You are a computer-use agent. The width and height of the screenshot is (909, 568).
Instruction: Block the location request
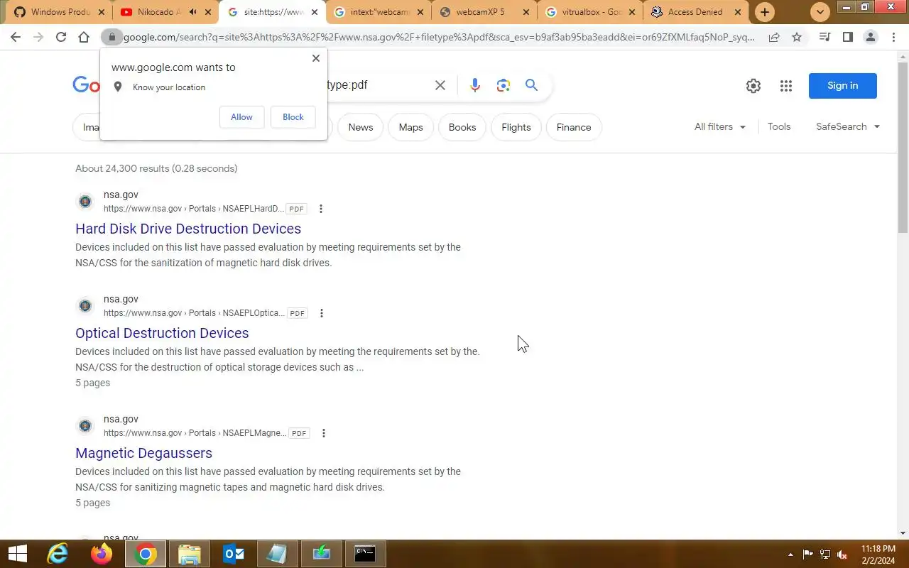[x=293, y=117]
